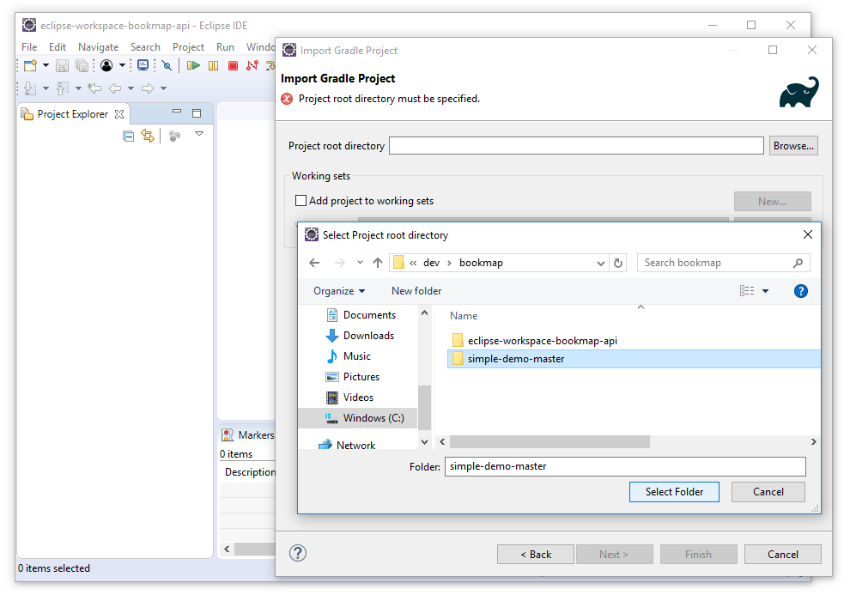
Task: Open Project Explorer View Menu triangle
Action: 199,134
